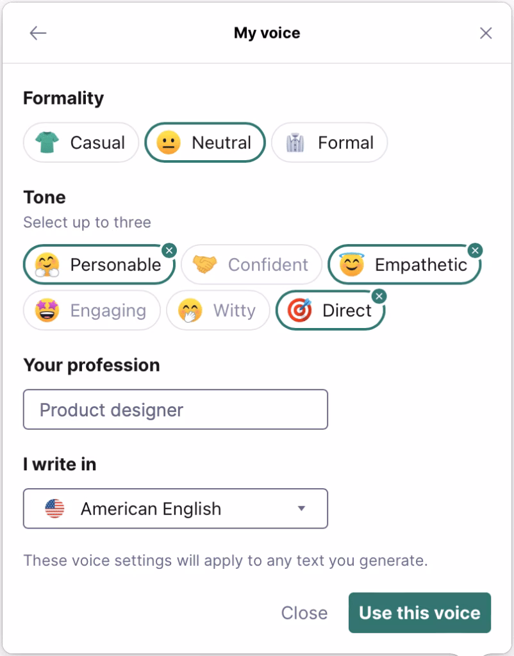
Task: Deselect Personable via its x badge
Action: pyautogui.click(x=169, y=250)
